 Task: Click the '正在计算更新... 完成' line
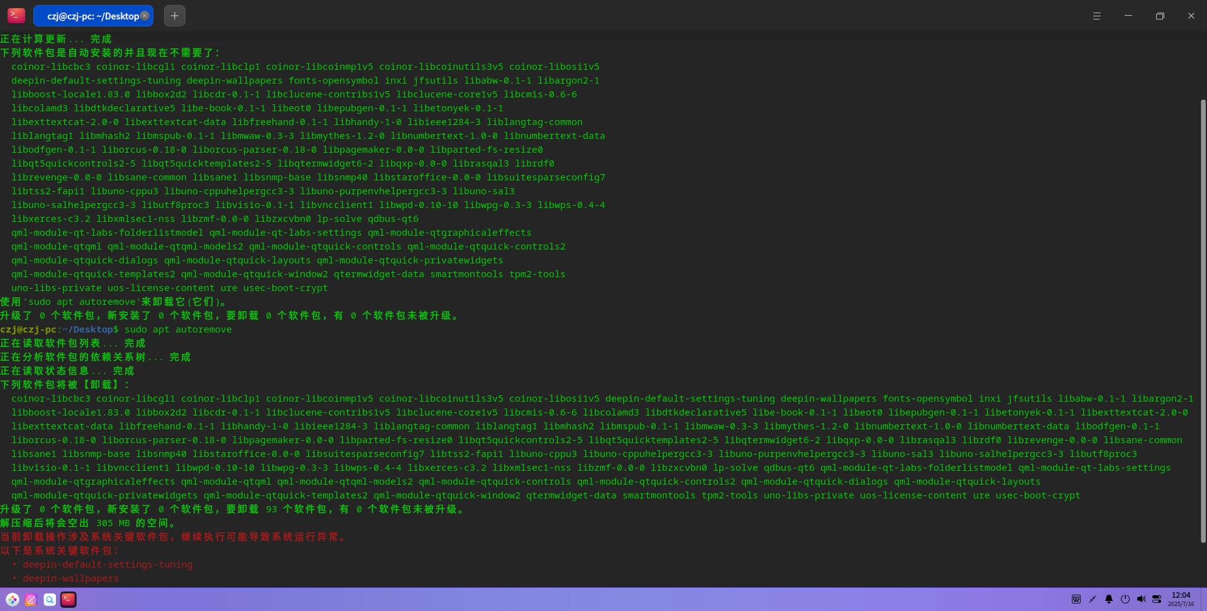[56, 39]
